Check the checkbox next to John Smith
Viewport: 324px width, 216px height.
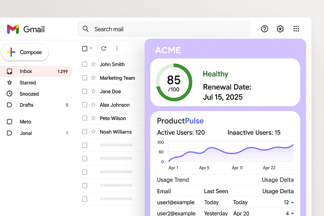(85, 64)
